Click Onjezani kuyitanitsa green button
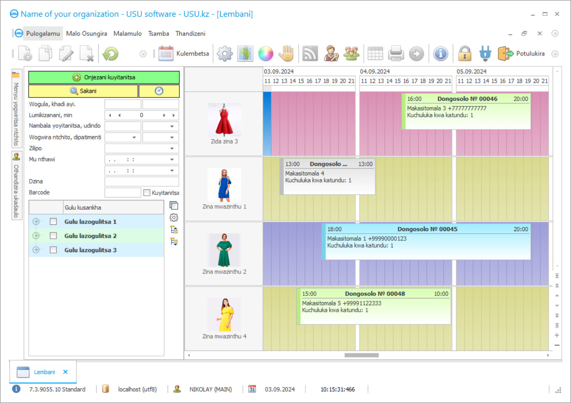Viewport: 571px width, 403px height. pyautogui.click(x=104, y=77)
